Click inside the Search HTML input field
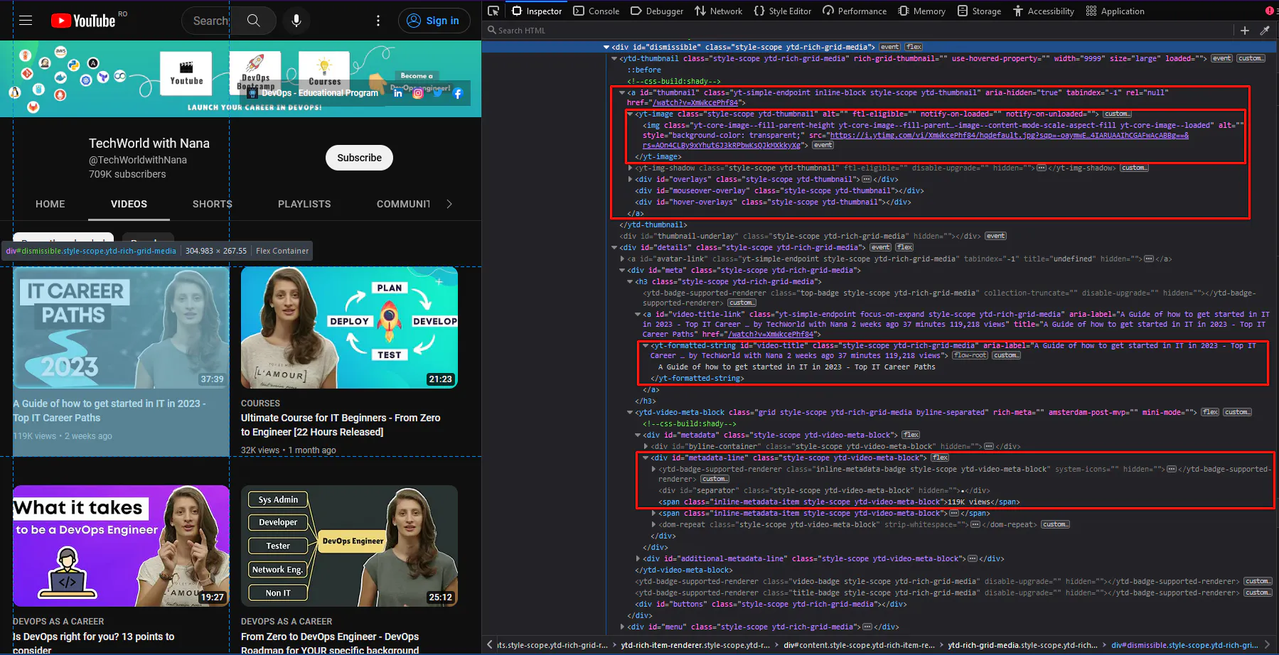This screenshot has height=655, width=1279. pos(540,30)
